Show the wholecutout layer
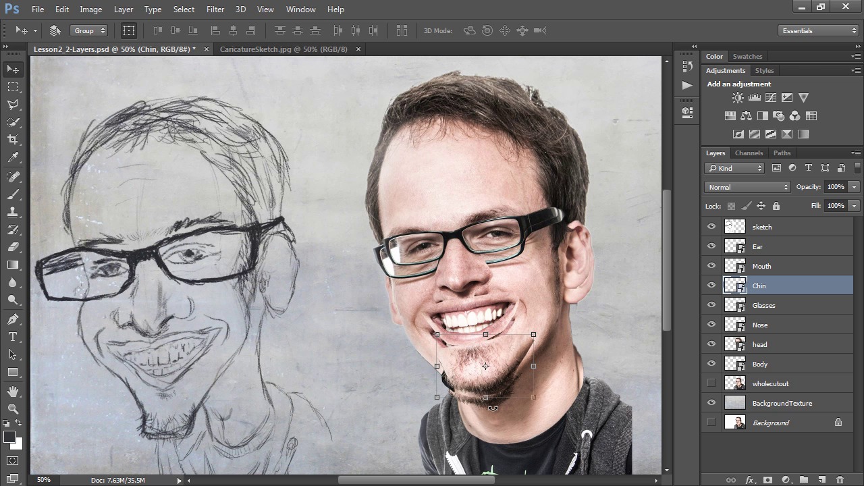The image size is (864, 486). (x=711, y=383)
